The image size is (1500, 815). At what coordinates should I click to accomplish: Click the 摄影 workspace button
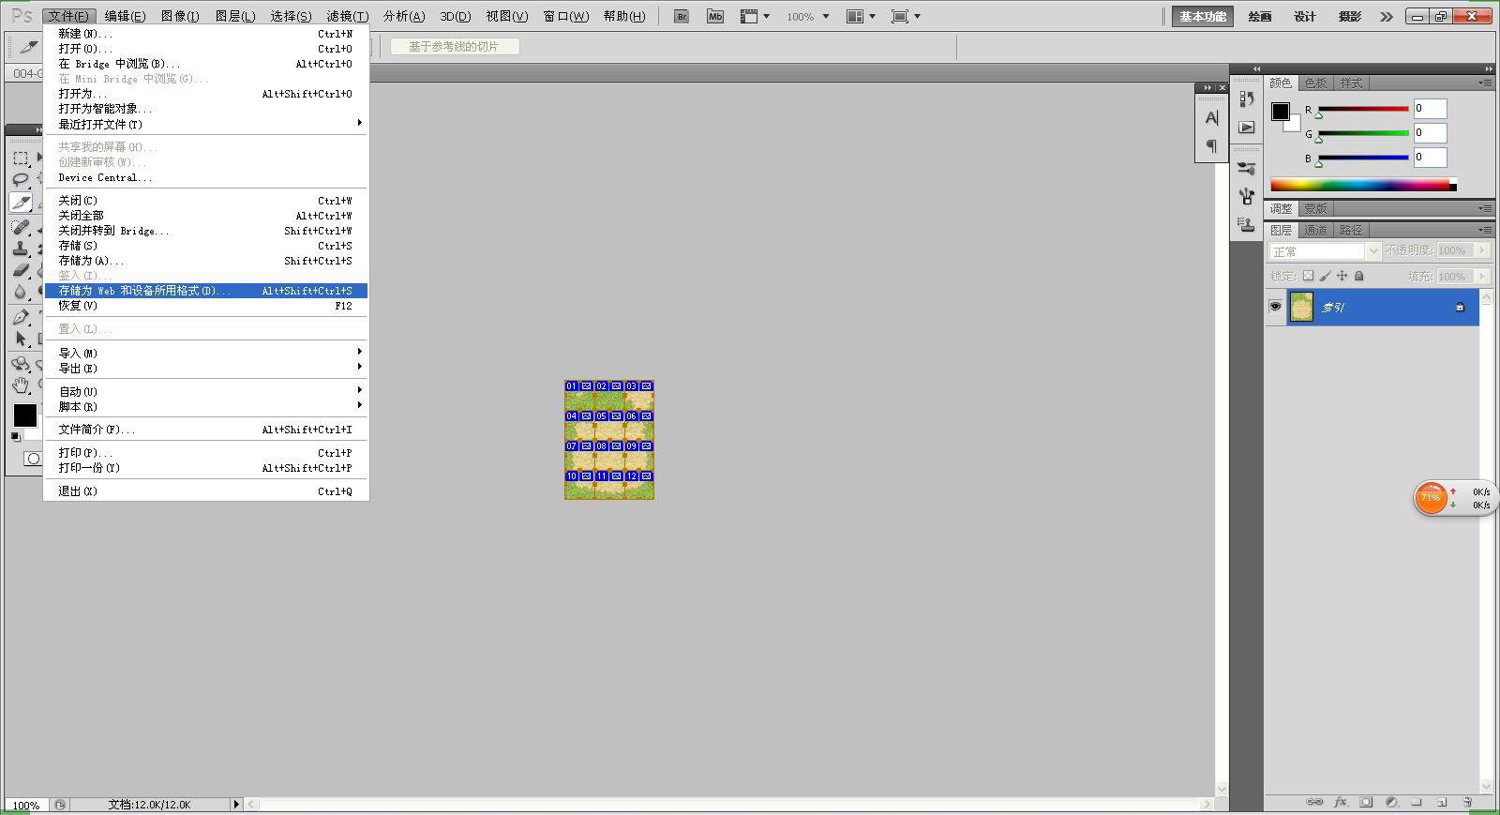point(1350,16)
